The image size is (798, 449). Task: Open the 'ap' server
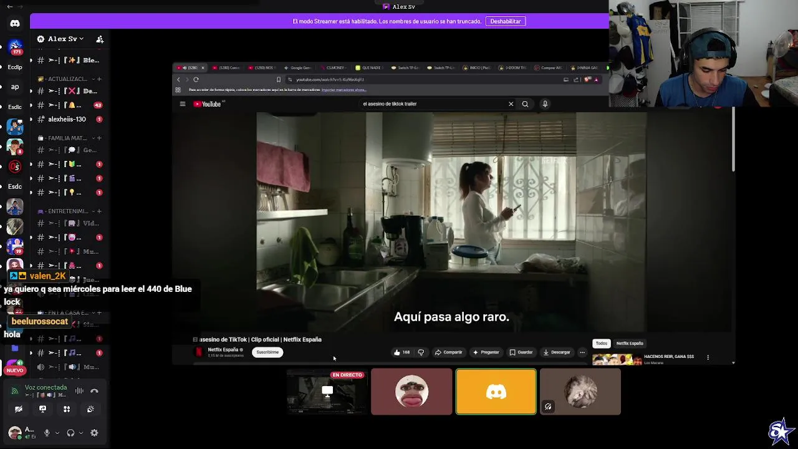point(15,87)
